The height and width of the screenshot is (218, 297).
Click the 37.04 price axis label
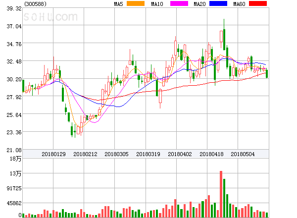click(14, 26)
